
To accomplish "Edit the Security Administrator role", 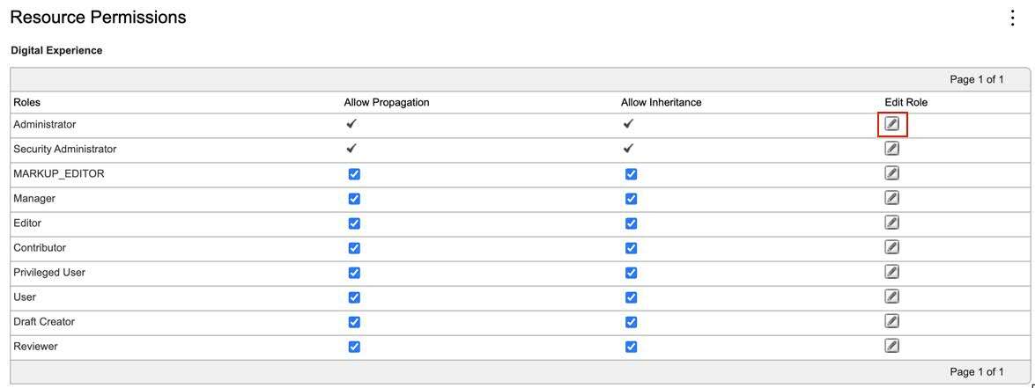I will click(x=891, y=149).
